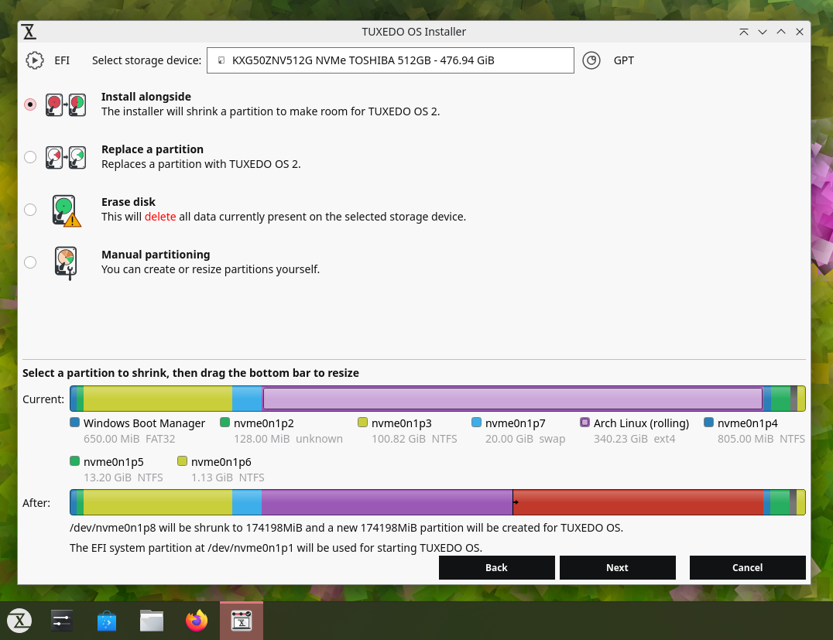Click the Erase disk warning icon
833x640 pixels.
(x=67, y=210)
